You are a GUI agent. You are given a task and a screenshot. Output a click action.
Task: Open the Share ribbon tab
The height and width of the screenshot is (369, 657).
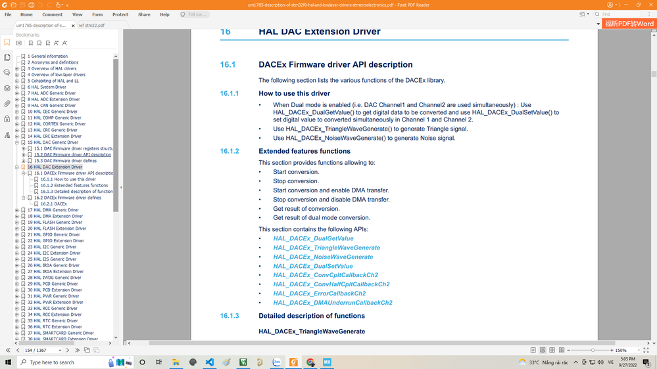pyautogui.click(x=144, y=14)
